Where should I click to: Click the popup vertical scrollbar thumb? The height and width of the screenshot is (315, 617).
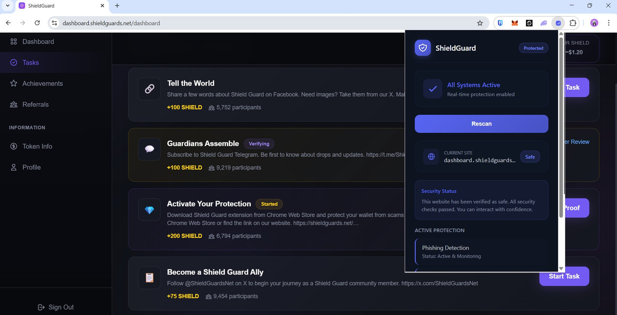[561, 128]
